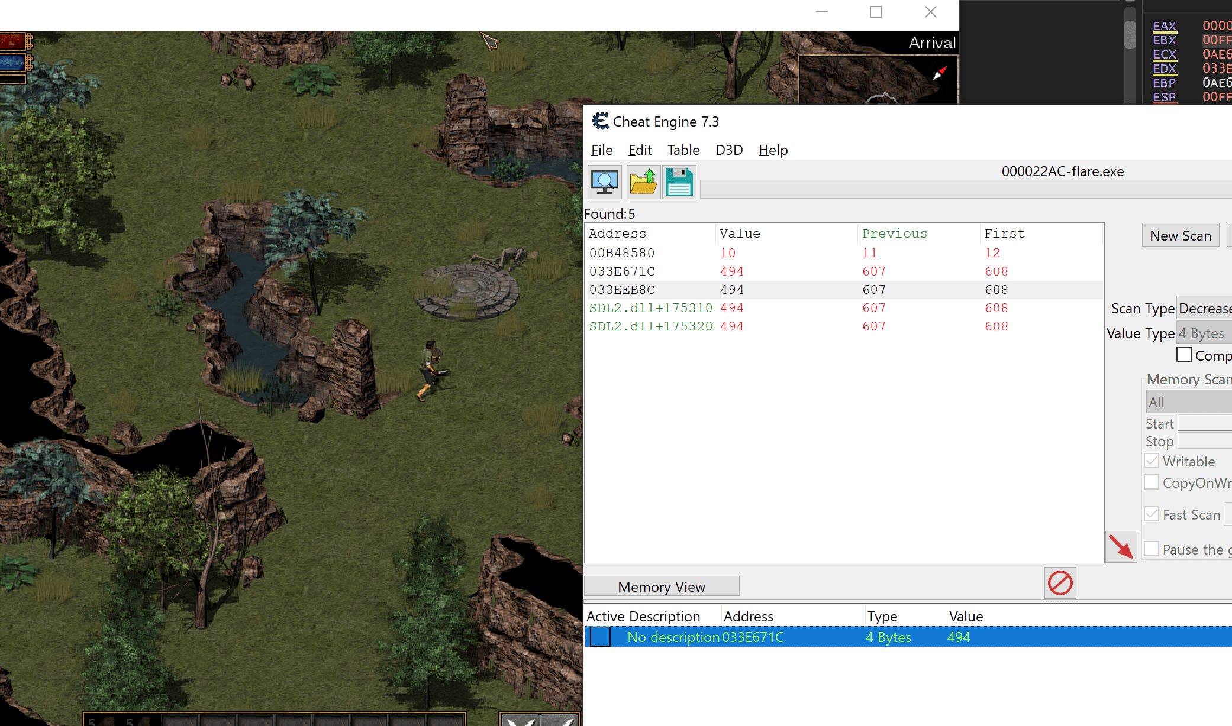This screenshot has height=726, width=1232.
Task: Enable the Fast Scan checkbox
Action: pos(1152,514)
